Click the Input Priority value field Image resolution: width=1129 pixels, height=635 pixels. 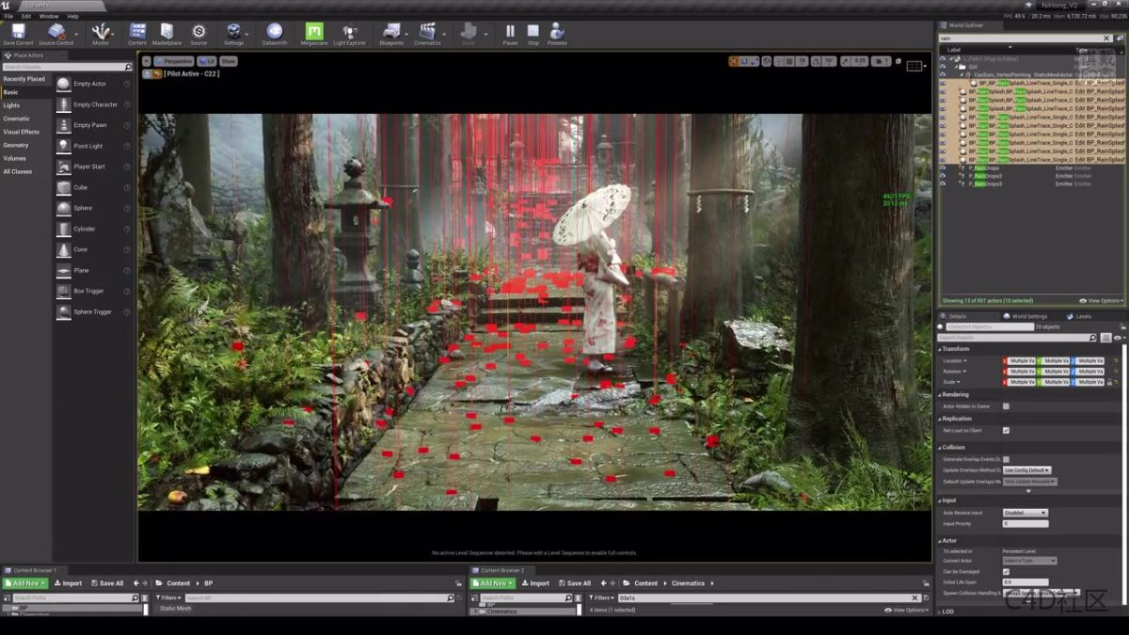[1025, 523]
